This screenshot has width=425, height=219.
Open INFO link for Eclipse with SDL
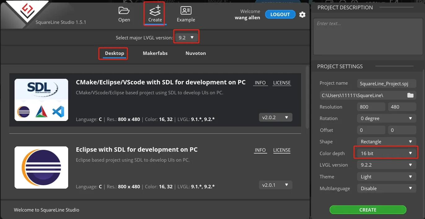tap(260, 150)
